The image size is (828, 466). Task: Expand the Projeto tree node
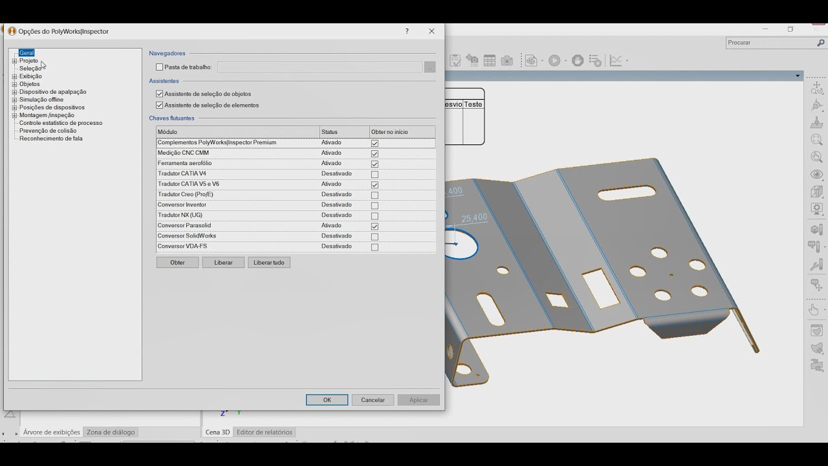[14, 61]
